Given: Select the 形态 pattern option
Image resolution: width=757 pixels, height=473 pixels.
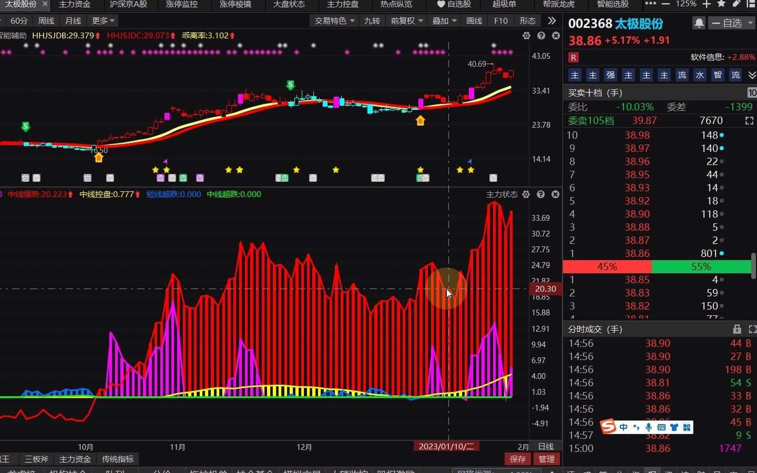Looking at the screenshot, I should (x=527, y=21).
